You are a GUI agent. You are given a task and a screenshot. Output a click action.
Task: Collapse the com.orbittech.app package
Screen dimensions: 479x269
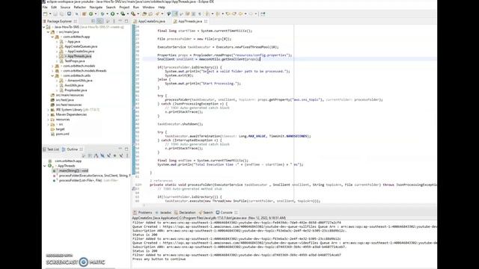pyautogui.click(x=52, y=37)
